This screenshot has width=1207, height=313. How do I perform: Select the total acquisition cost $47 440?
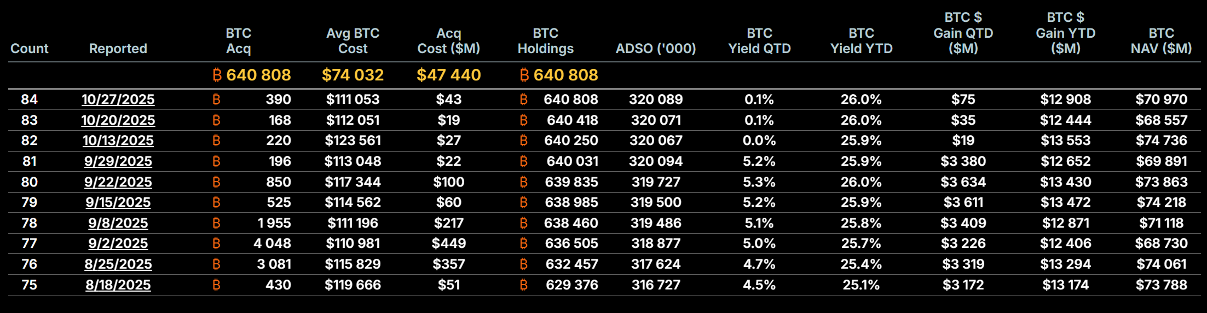coord(448,75)
